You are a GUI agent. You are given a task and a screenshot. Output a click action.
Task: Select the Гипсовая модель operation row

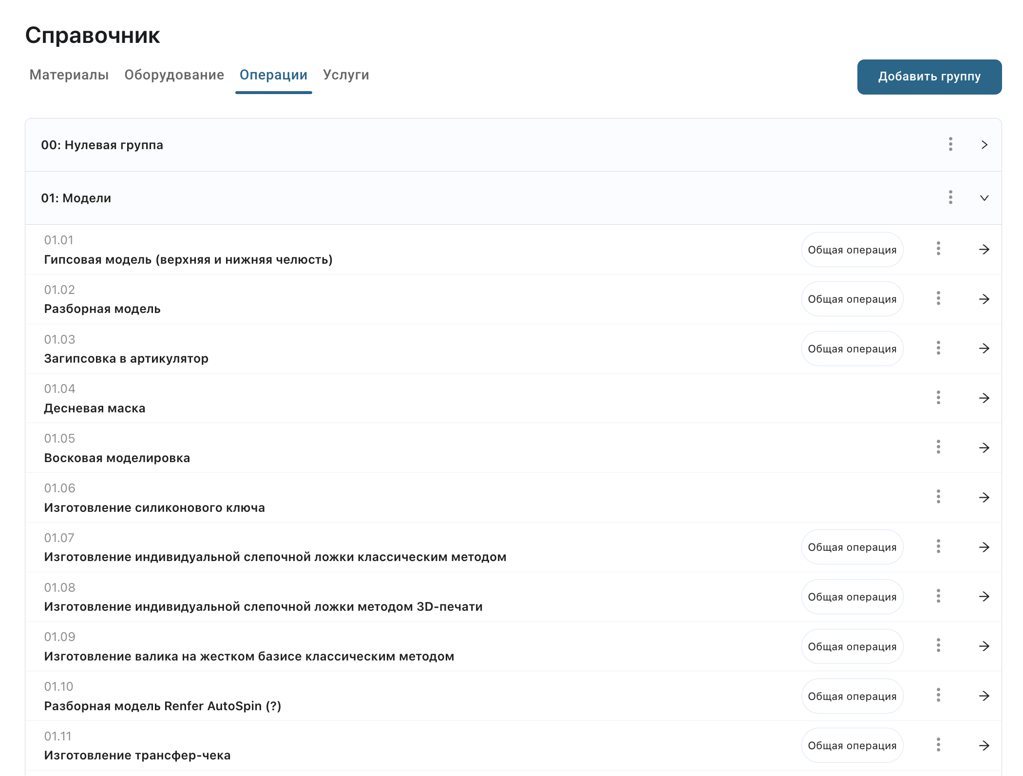pyautogui.click(x=188, y=259)
